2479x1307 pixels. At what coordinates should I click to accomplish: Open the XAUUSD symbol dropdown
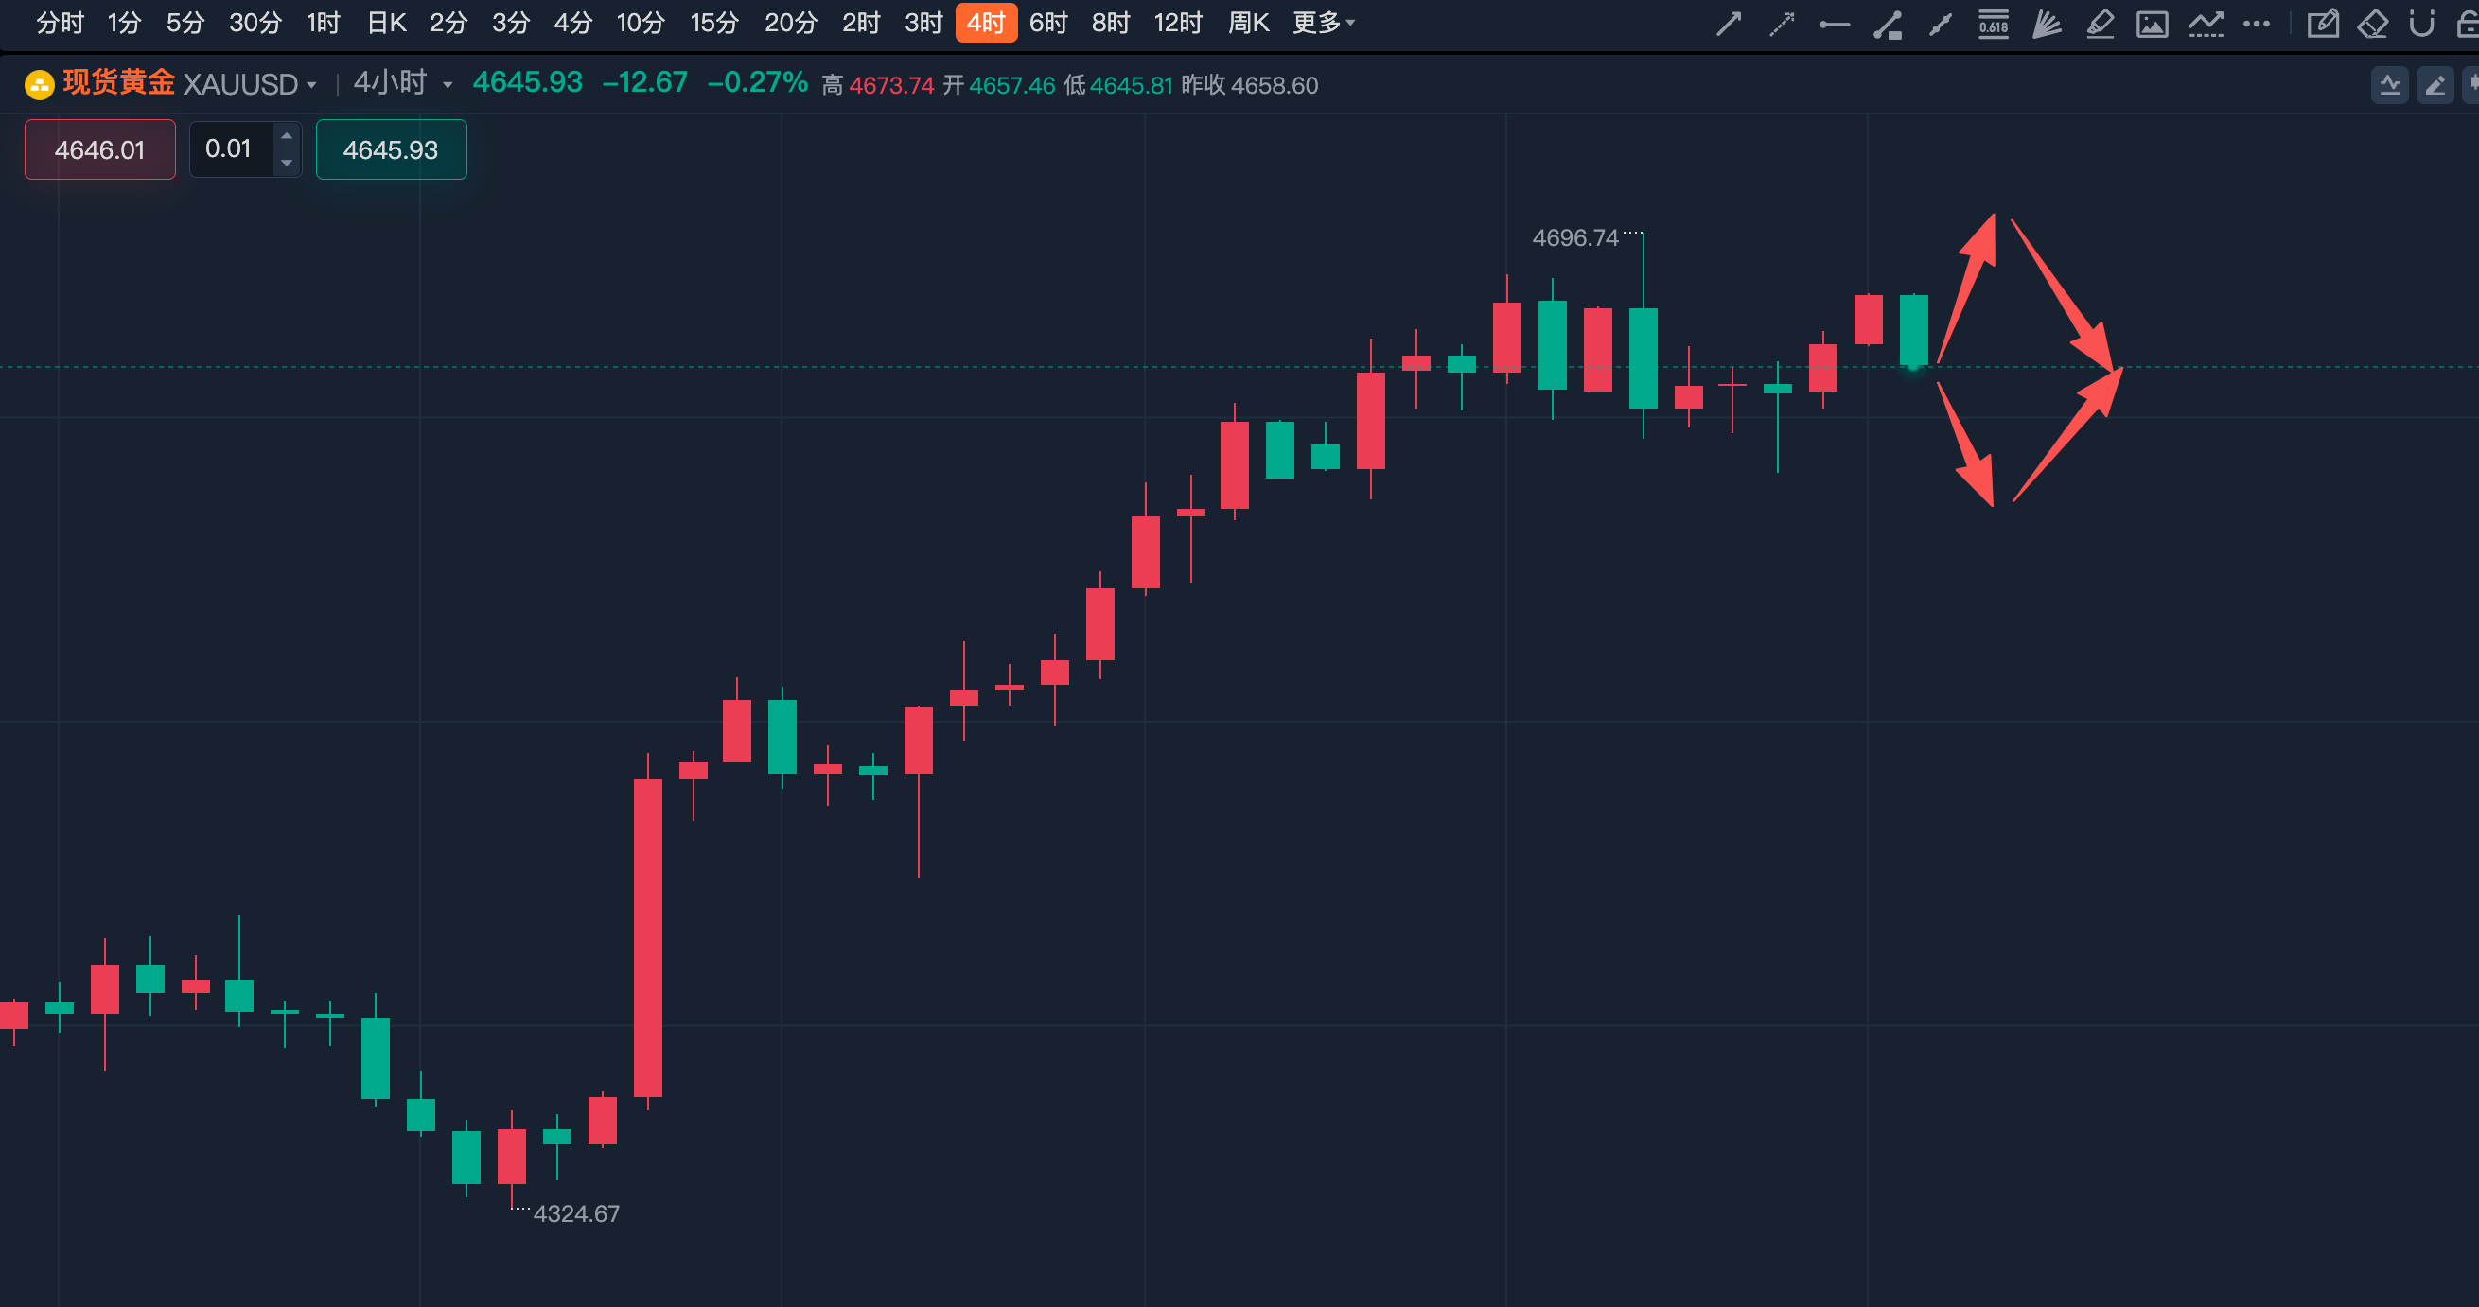[249, 84]
